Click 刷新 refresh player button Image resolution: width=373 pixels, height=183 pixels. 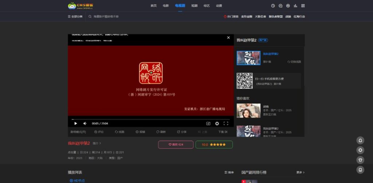click(x=161, y=132)
